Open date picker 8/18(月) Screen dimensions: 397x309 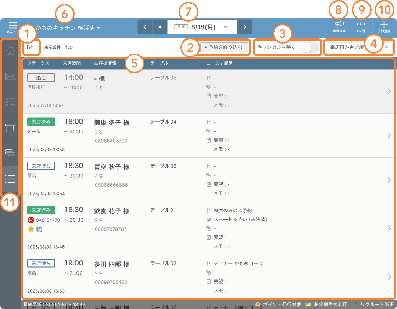click(x=202, y=27)
